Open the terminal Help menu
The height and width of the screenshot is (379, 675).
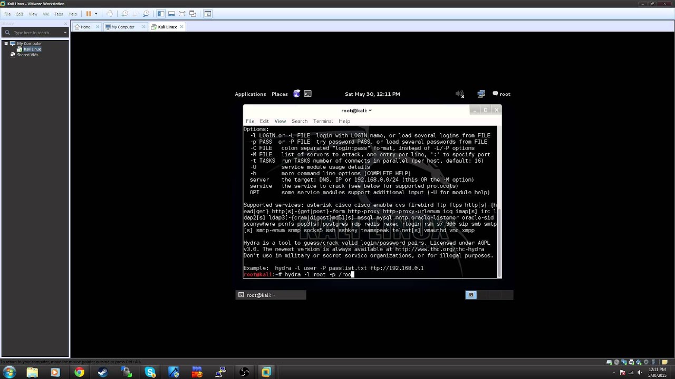[x=344, y=121]
